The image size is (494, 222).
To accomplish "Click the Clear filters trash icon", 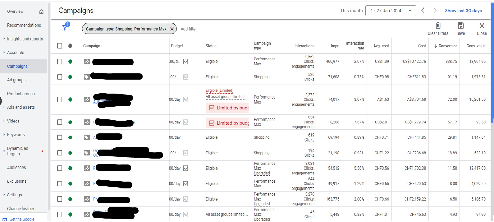I will (438, 25).
